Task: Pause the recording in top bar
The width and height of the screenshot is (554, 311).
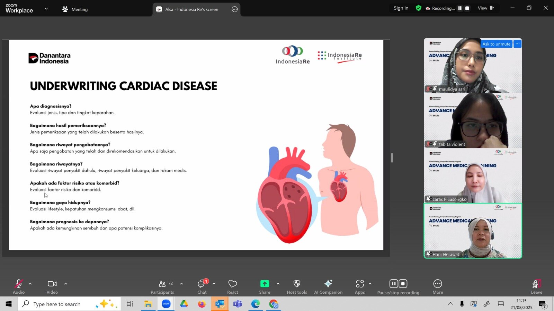Action: (460, 8)
